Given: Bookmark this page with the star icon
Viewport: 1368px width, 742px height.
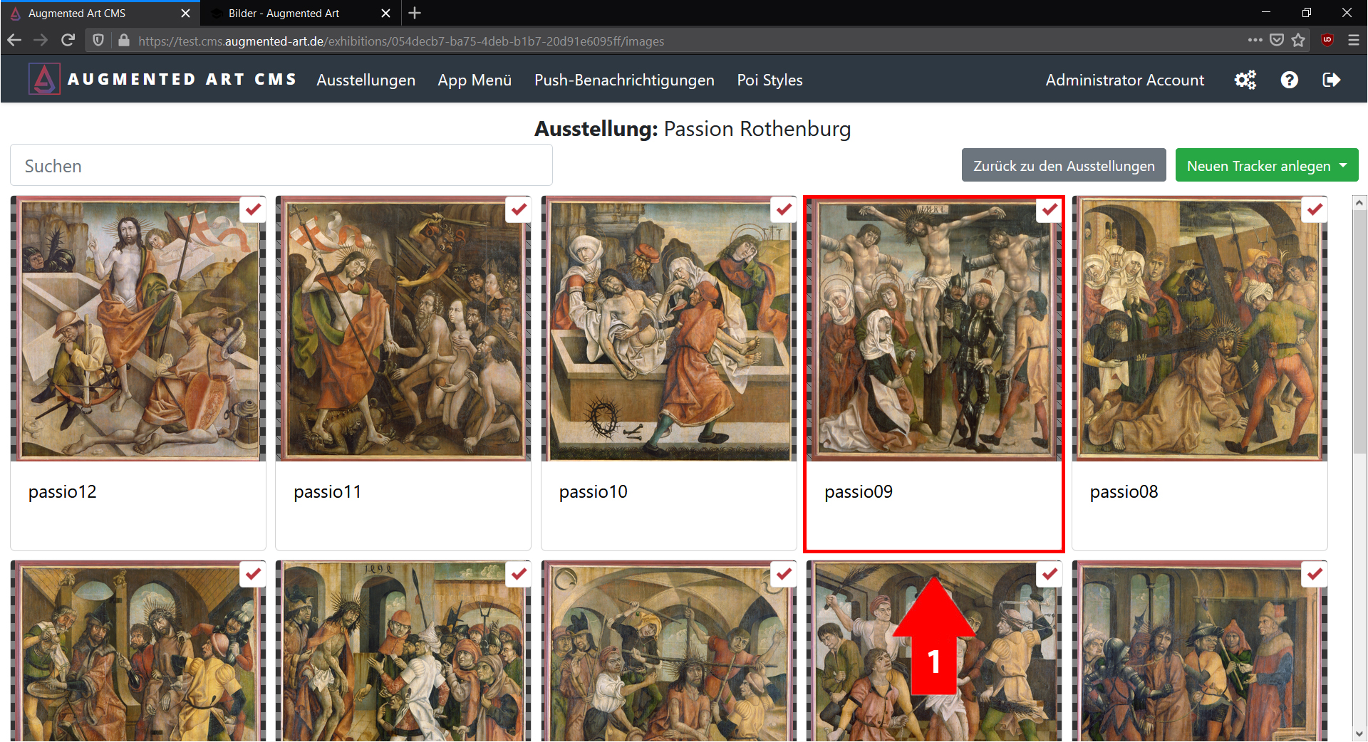Looking at the screenshot, I should tap(1298, 41).
